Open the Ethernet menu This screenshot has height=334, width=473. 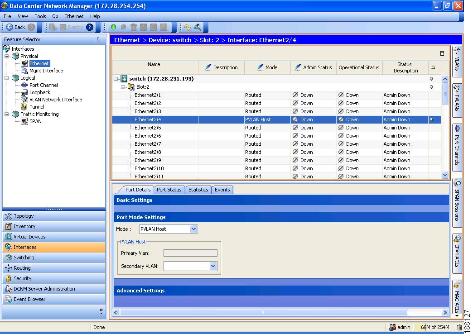click(x=73, y=16)
